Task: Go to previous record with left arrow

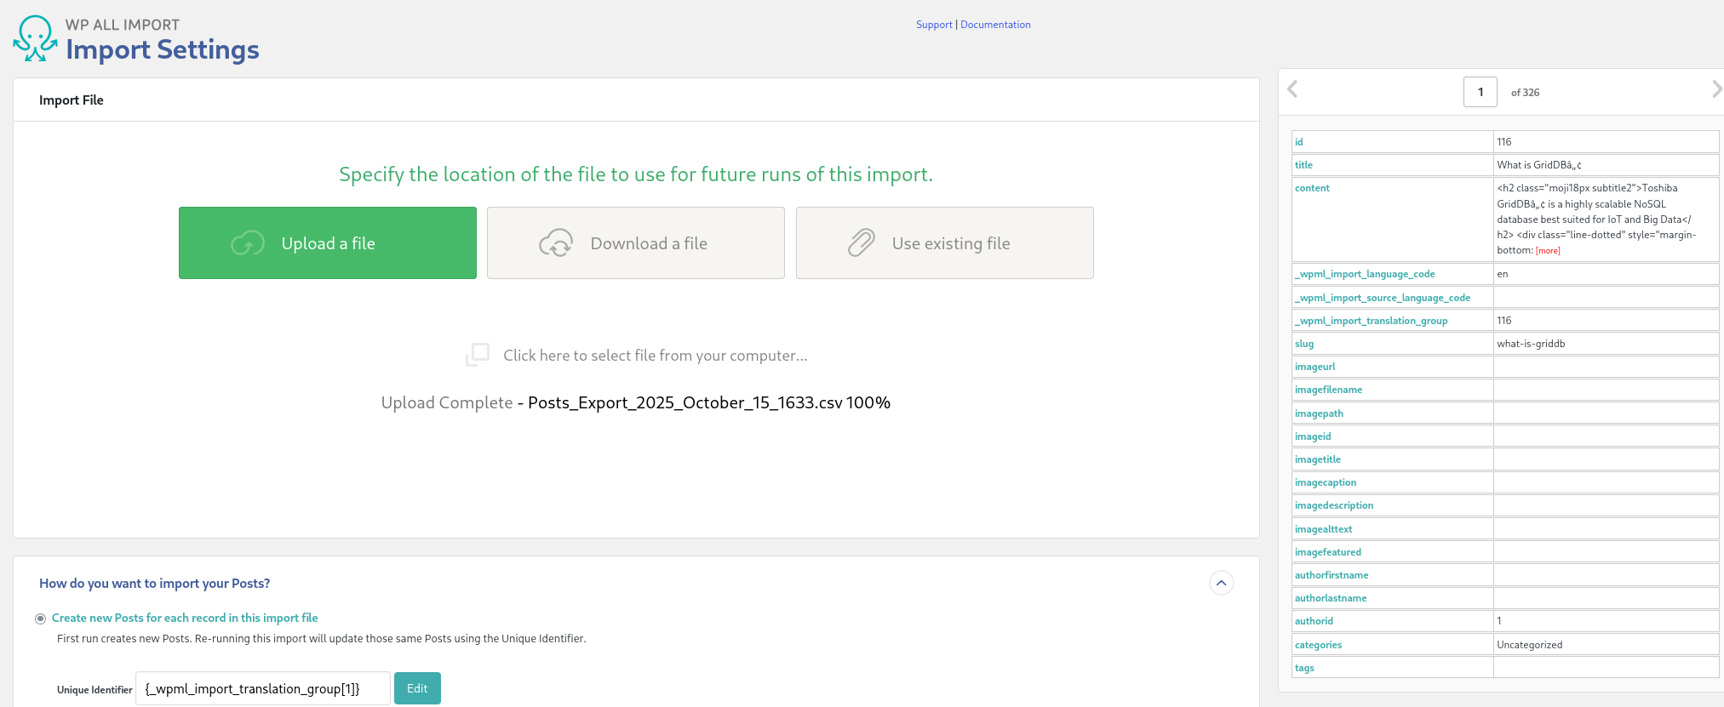Action: 1292,89
